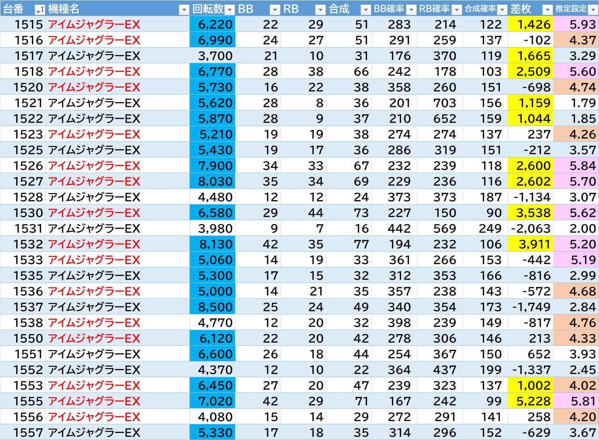Open the BB column filter dropdown
The height and width of the screenshot is (440, 599).
tap(275, 9)
